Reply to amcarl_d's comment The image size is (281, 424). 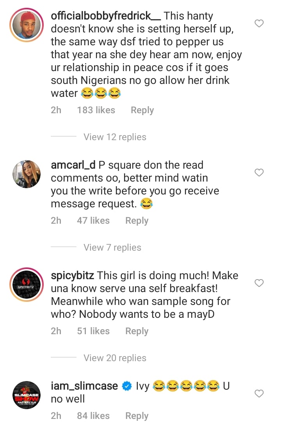[x=137, y=221]
